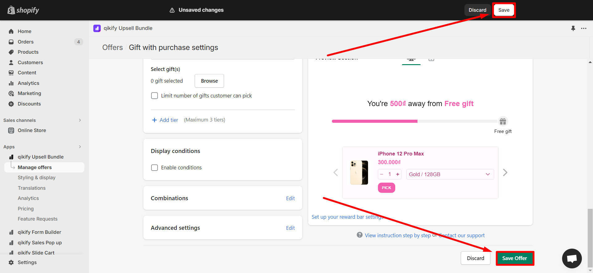The image size is (593, 273).
Task: Click the green Save Offer button
Action: (x=515, y=258)
